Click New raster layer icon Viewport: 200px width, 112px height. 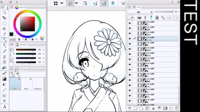(136, 108)
